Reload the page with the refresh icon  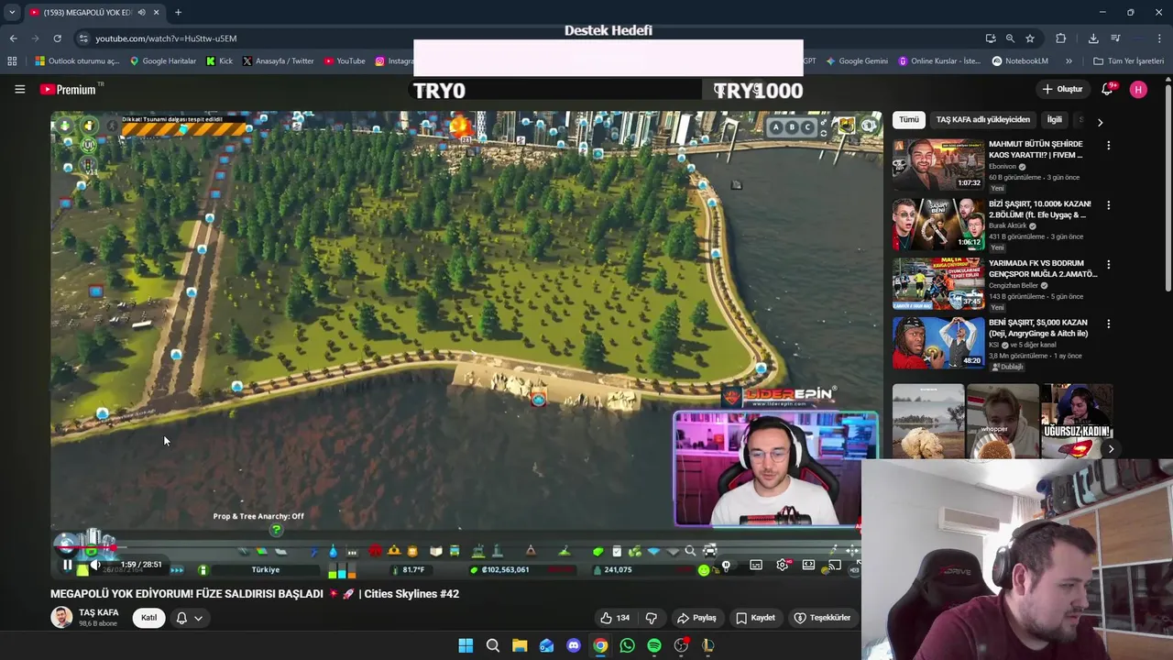(57, 38)
